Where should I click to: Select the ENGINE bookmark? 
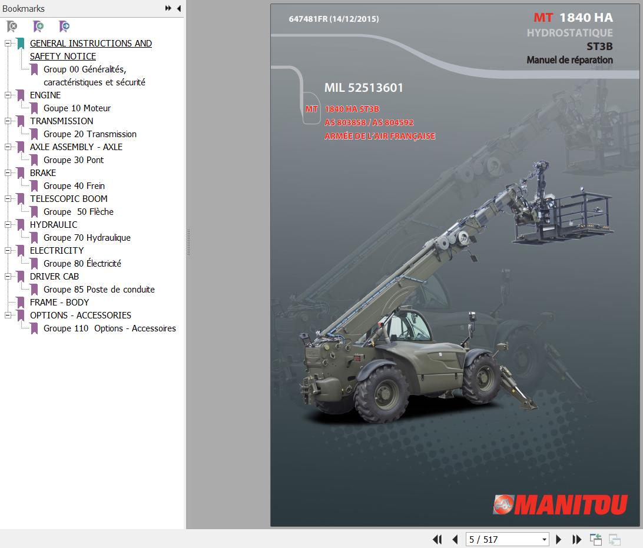45,95
